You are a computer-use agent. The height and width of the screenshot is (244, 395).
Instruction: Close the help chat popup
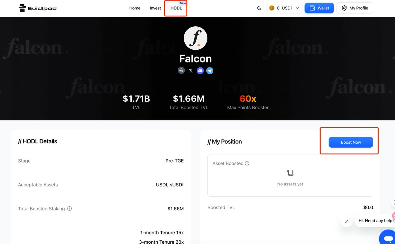347,221
